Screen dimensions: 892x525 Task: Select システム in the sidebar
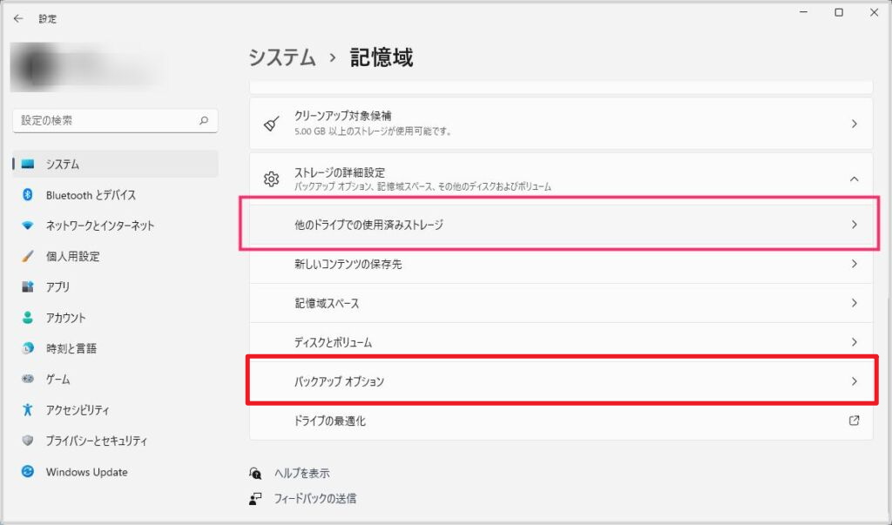pyautogui.click(x=63, y=164)
